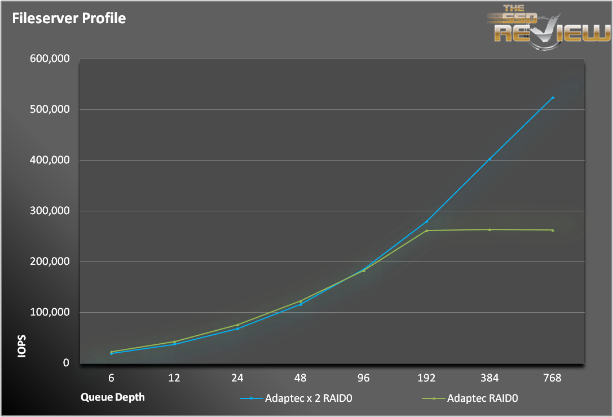The width and height of the screenshot is (613, 417).
Task: Select the IOPS vertical axis title
Action: click(22, 348)
